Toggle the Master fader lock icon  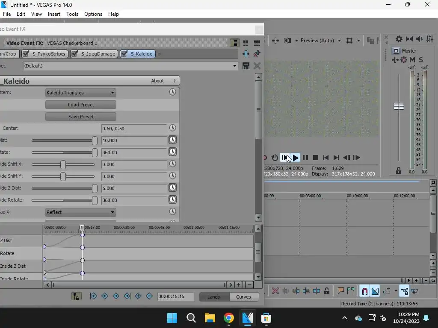pos(399,171)
